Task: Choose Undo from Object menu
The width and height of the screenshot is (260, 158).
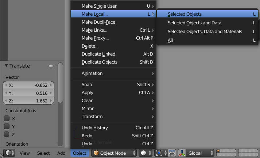Action: tap(113, 143)
